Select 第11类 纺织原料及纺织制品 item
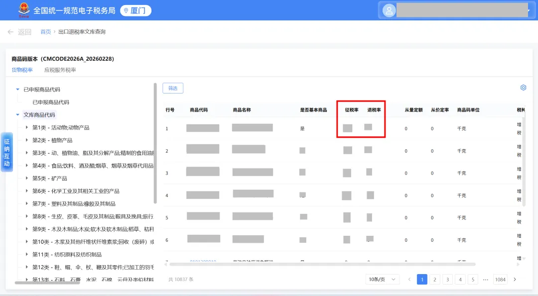This screenshot has height=296, width=538. [67, 254]
